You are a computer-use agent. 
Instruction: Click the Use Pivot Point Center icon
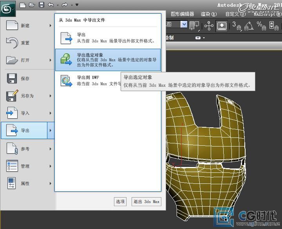coord(194,26)
